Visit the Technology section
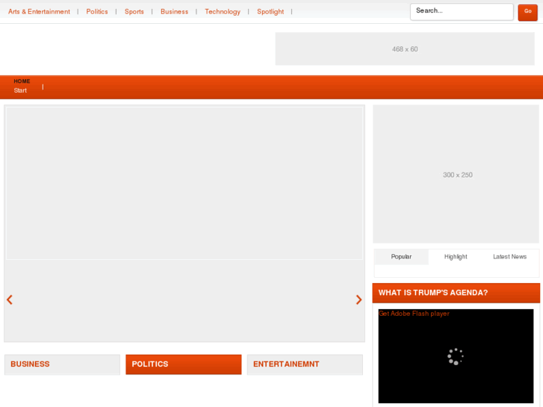 tap(223, 12)
